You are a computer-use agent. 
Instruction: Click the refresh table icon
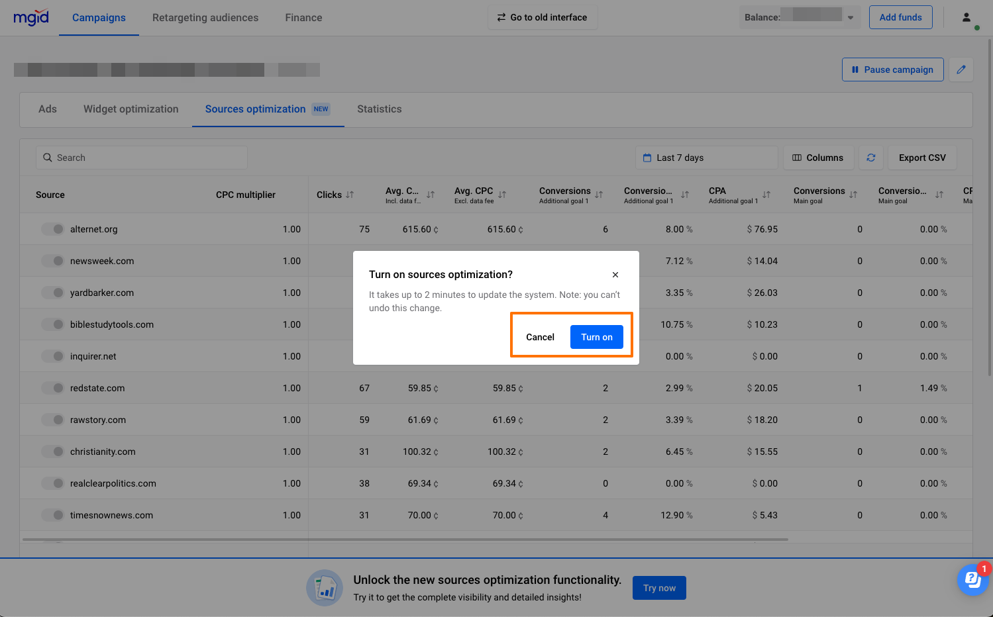coord(870,158)
